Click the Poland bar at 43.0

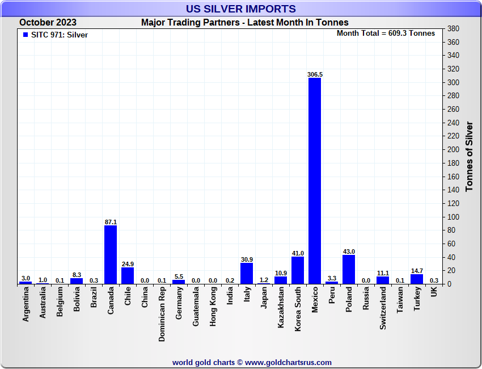pos(349,269)
